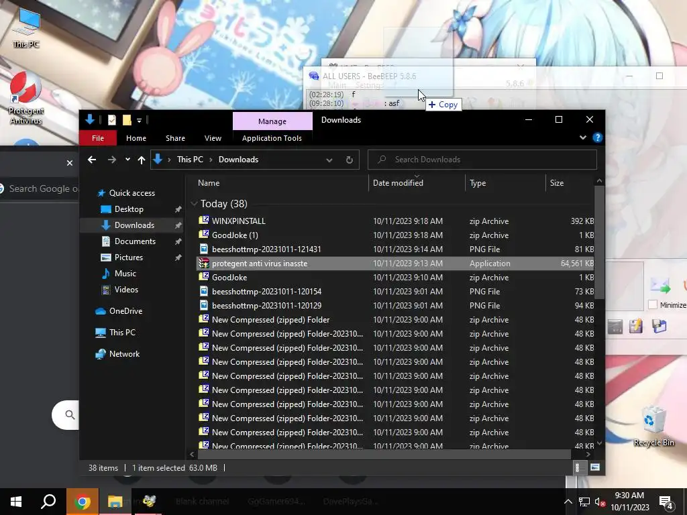Click This PC in address breadcrumb
This screenshot has height=515, width=687.
190,160
